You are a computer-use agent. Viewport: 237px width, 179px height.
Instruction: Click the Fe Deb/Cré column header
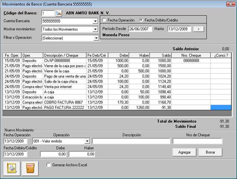tap(97, 55)
